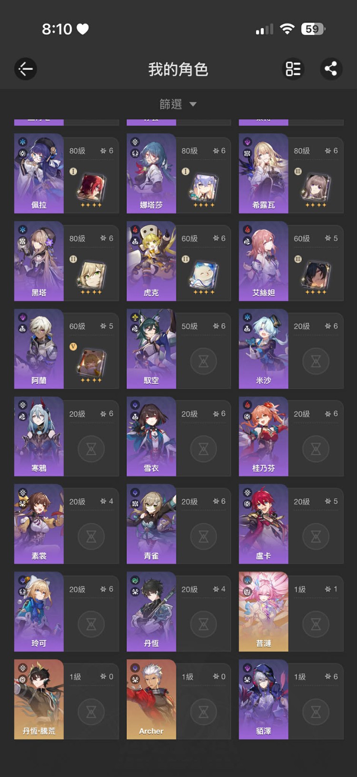This screenshot has height=777, width=357.
Task: Open the 艾絲妲 character portrait
Action: tap(263, 261)
